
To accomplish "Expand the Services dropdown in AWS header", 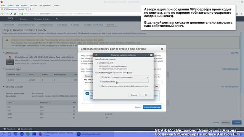I will [x=25, y=19].
